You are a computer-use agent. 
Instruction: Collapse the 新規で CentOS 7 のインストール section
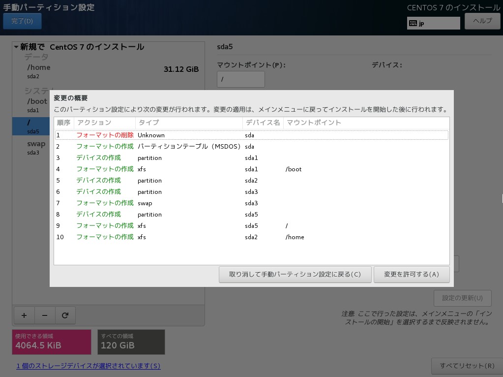click(x=16, y=46)
